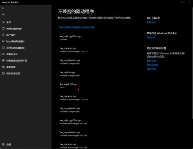The width and height of the screenshot is (193, 149).
Task: Click the back arrow icon
Action: pyautogui.click(x=3, y=8)
